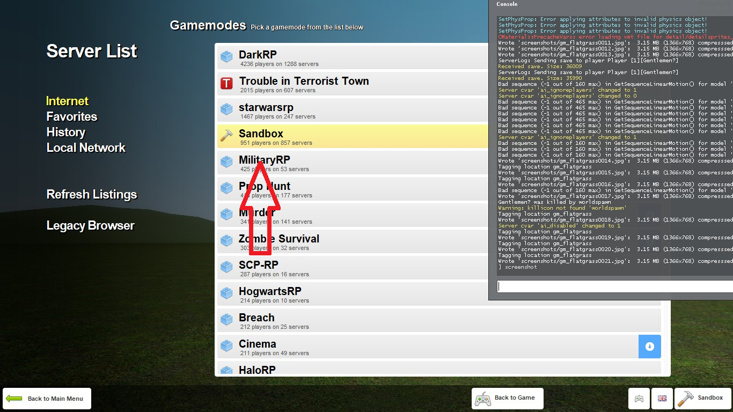The height and width of the screenshot is (412, 733).
Task: Click the '1467 players on 247 servers' text
Action: click(278, 117)
